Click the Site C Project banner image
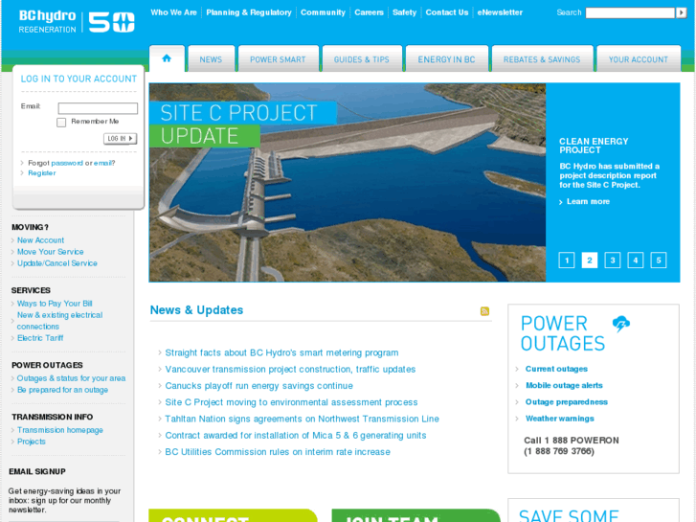The width and height of the screenshot is (696, 522). click(348, 182)
